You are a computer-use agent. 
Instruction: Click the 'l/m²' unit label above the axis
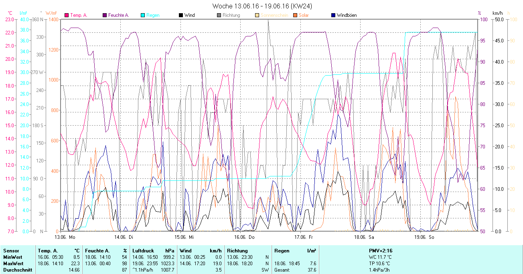(x=23, y=13)
